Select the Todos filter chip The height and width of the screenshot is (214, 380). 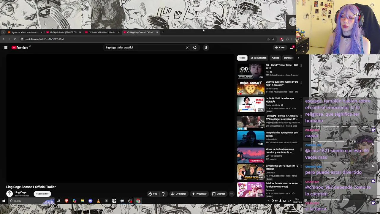click(x=242, y=58)
